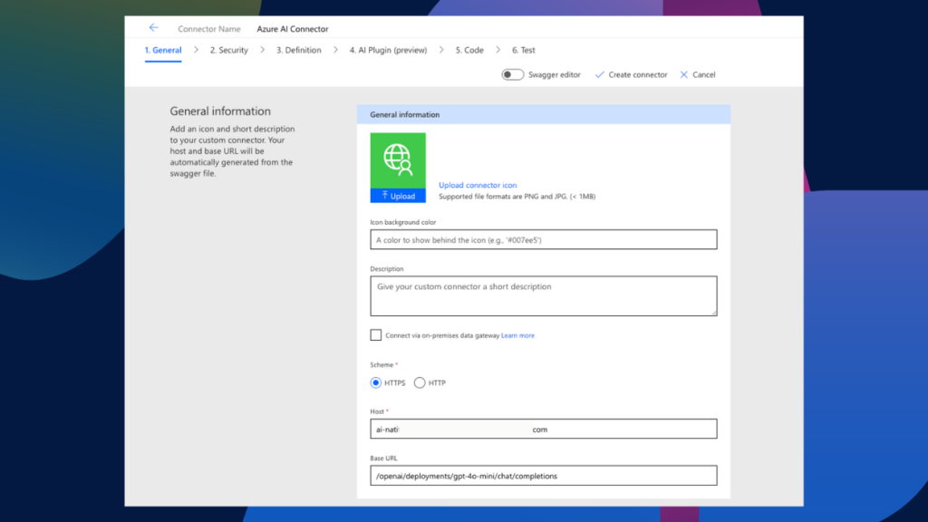This screenshot has height=522, width=928.
Task: Click the green globe connector icon preview
Action: coord(397,161)
